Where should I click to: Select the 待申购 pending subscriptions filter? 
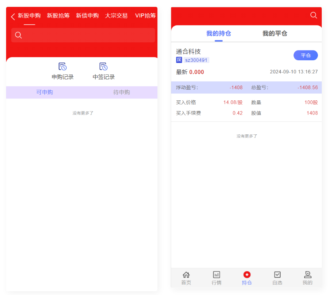coord(122,92)
